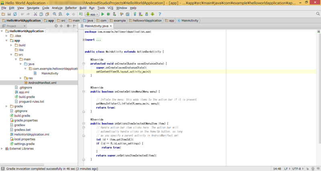Click the Cut scissors icon

pos(35,14)
